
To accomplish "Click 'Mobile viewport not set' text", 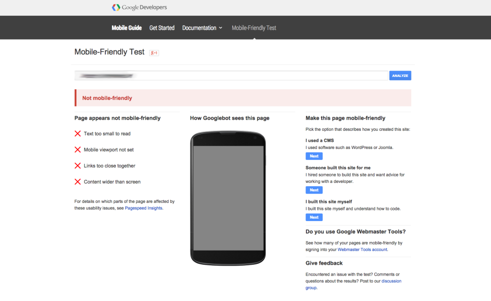I will 109,150.
